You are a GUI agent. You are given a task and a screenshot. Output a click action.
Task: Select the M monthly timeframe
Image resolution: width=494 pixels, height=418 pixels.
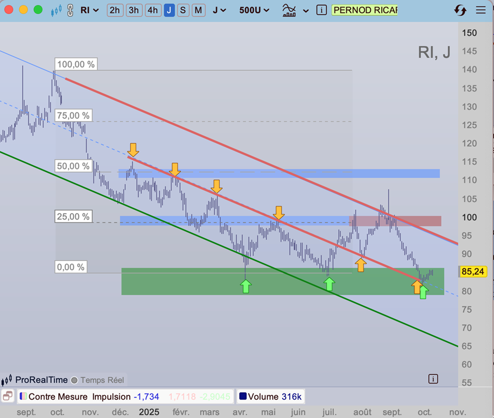pos(198,10)
